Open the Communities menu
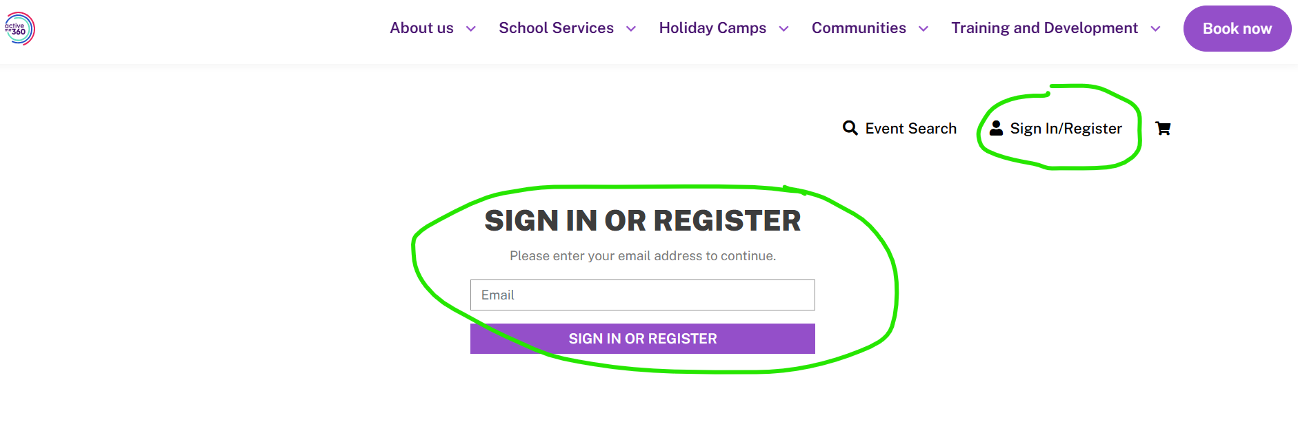The width and height of the screenshot is (1298, 422). click(859, 28)
